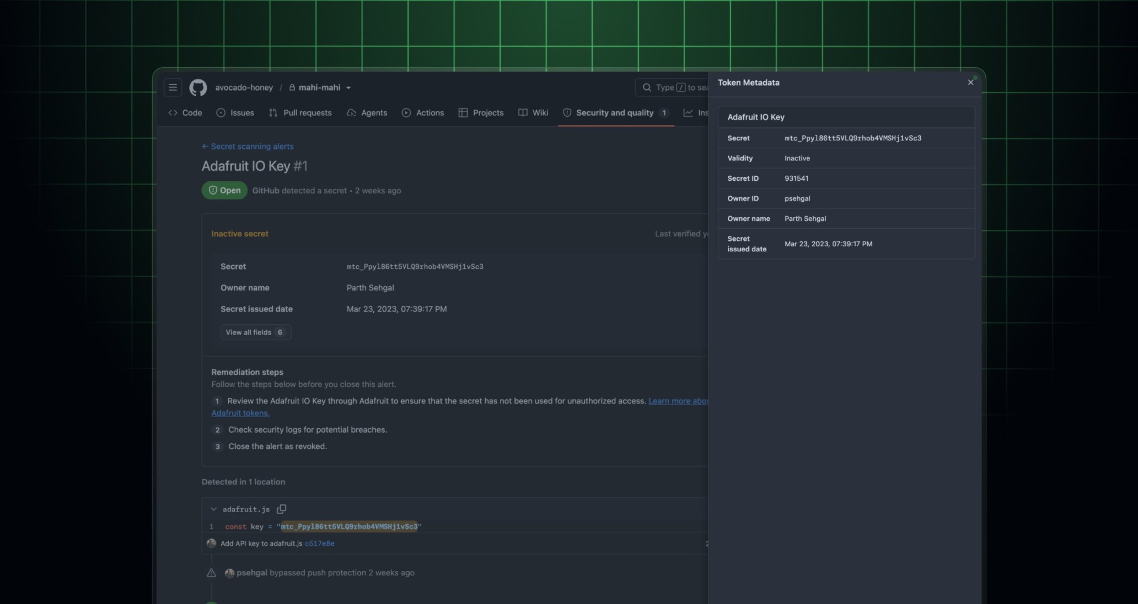Viewport: 1138px width, 604px height.
Task: Collapse the adafruit.js file section
Action: point(213,509)
